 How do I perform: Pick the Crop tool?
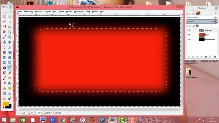[10, 47]
